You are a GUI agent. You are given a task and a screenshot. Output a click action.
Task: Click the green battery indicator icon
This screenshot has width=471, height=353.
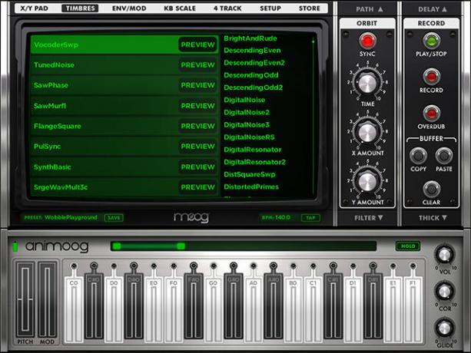15,246
